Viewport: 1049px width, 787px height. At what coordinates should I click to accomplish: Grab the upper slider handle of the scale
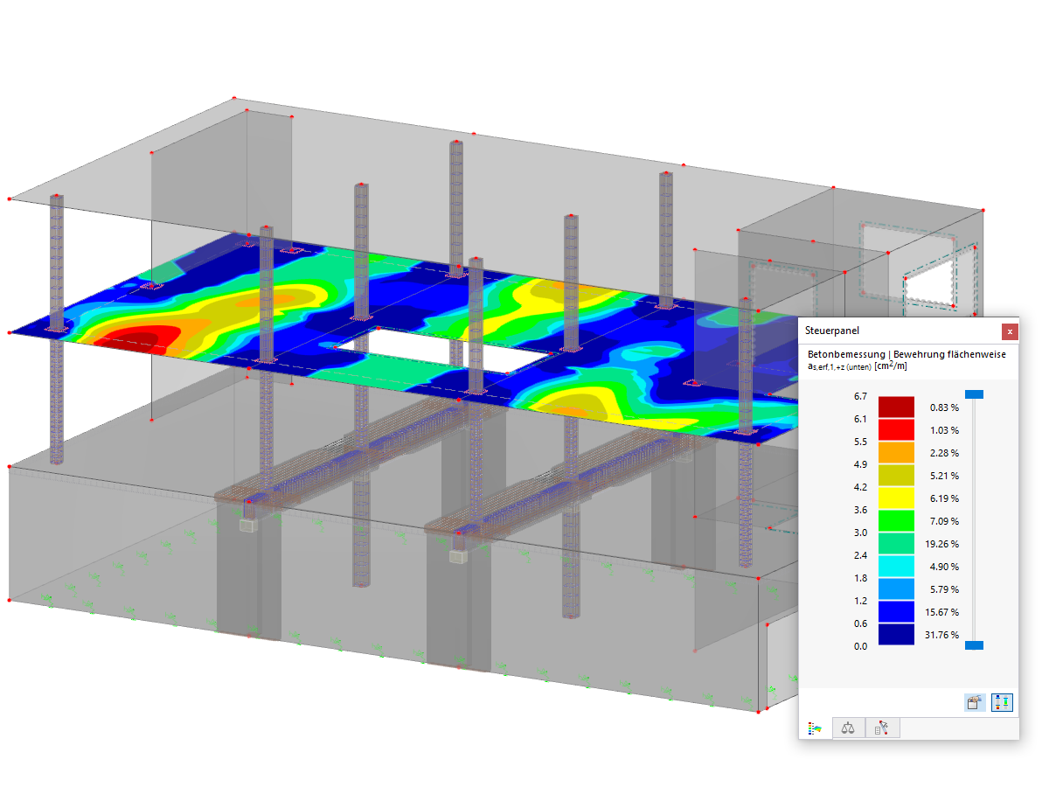click(974, 395)
